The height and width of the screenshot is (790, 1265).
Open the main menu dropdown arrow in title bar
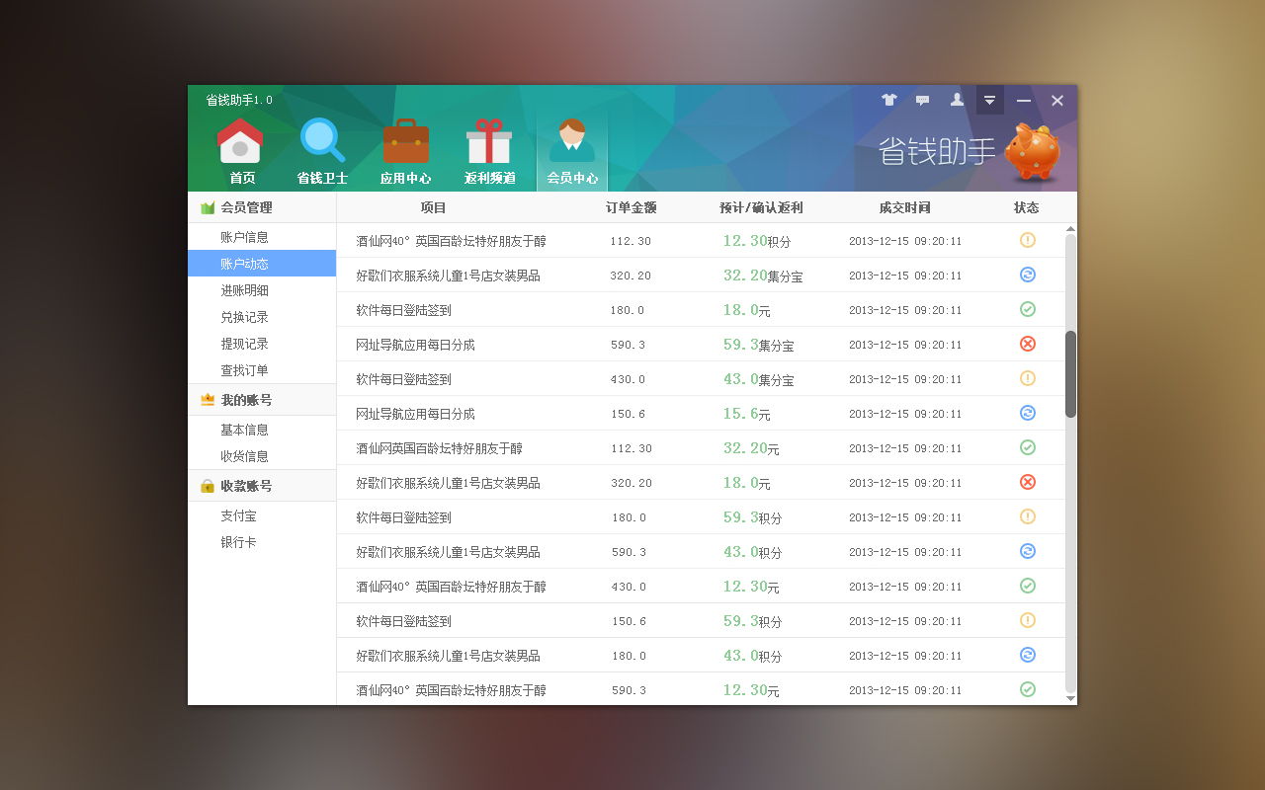[x=990, y=100]
